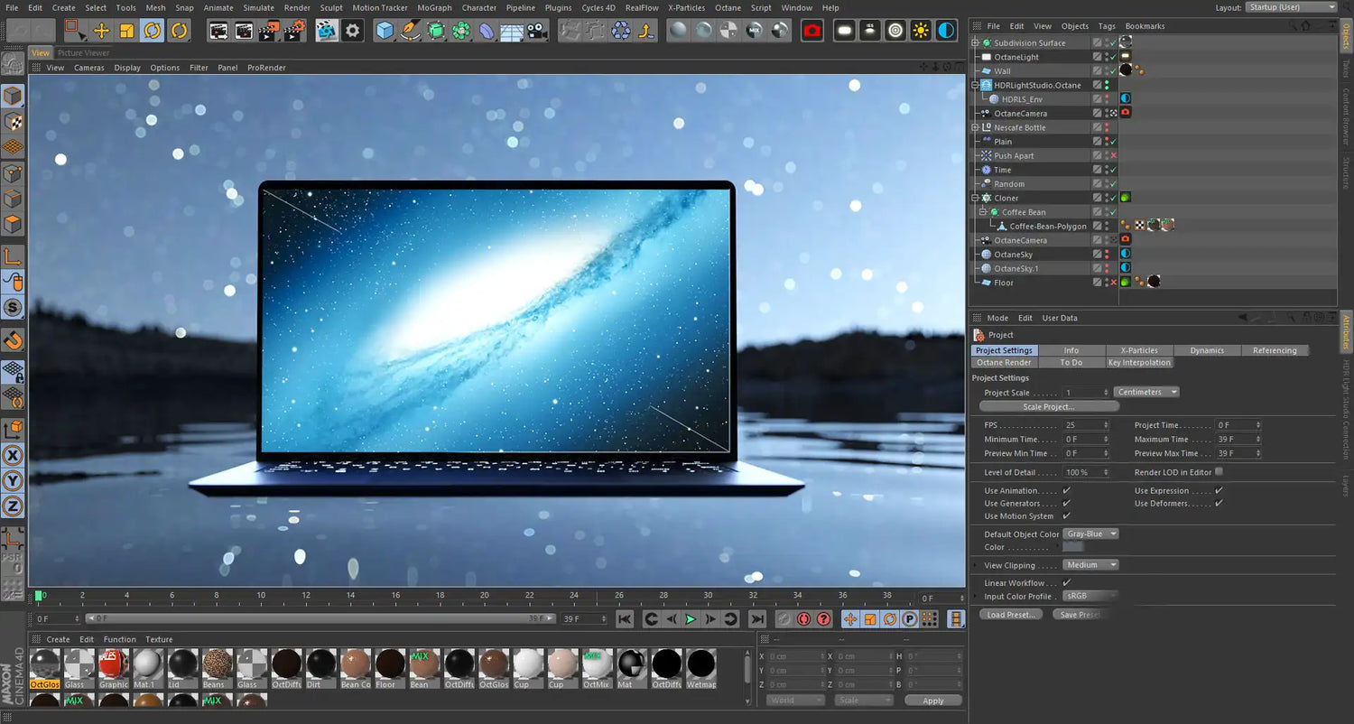Click the Render View clapperboard icon

click(218, 31)
